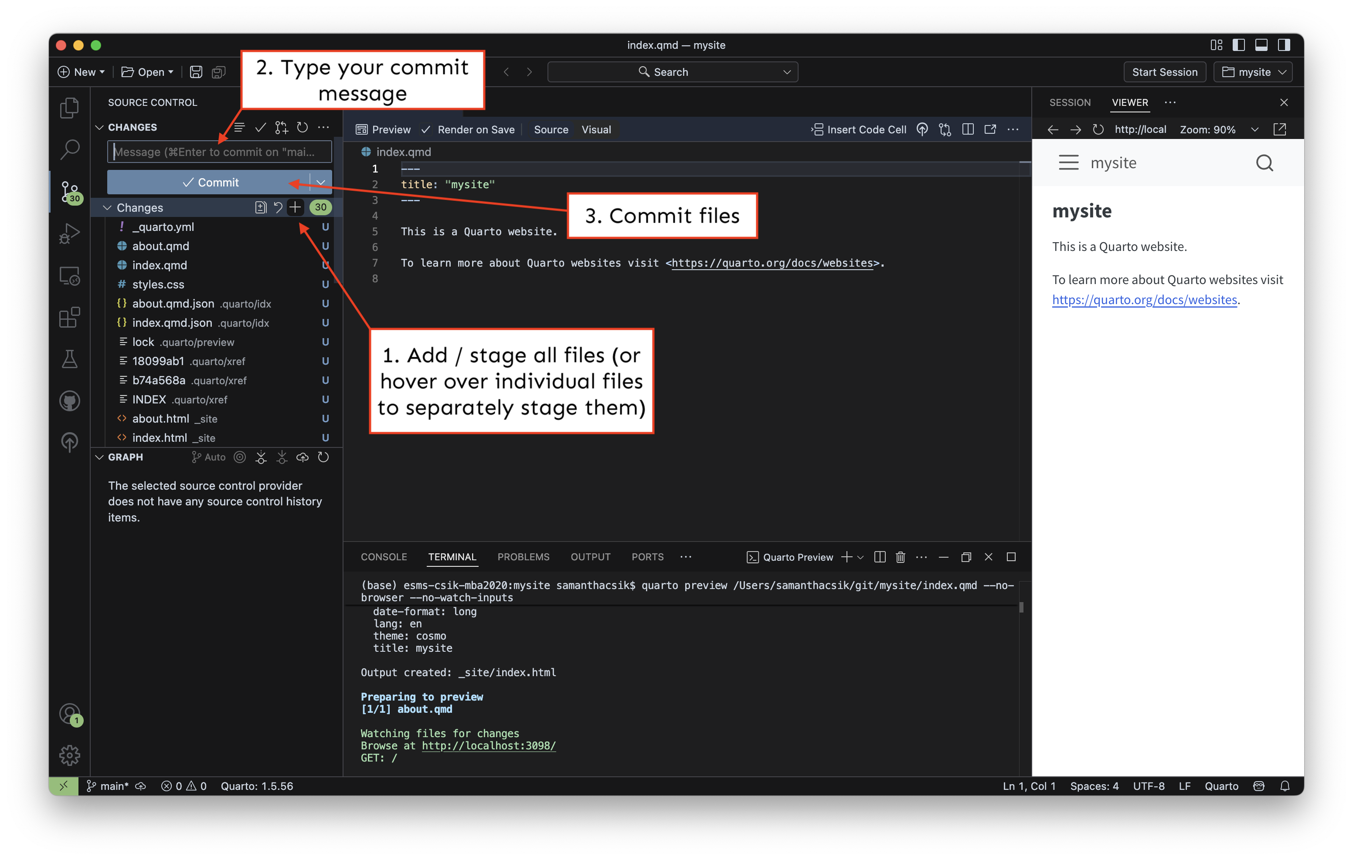Open the Run and Debug view

click(x=70, y=233)
